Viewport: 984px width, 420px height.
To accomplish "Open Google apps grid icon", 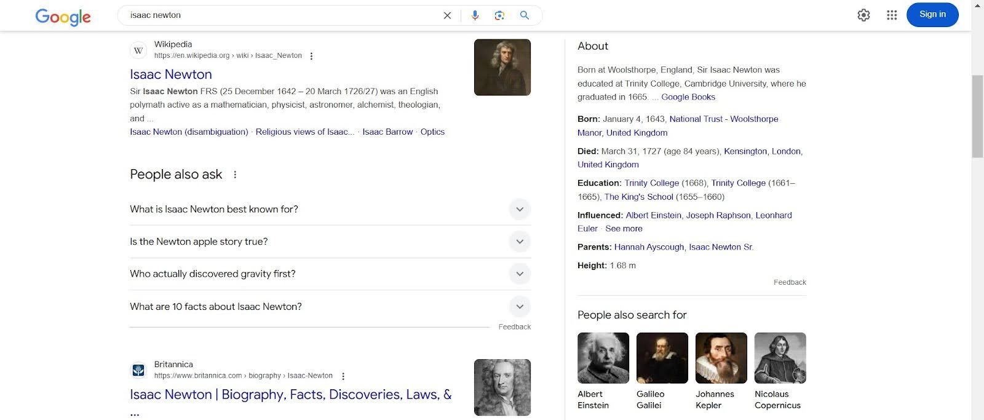I will click(892, 15).
